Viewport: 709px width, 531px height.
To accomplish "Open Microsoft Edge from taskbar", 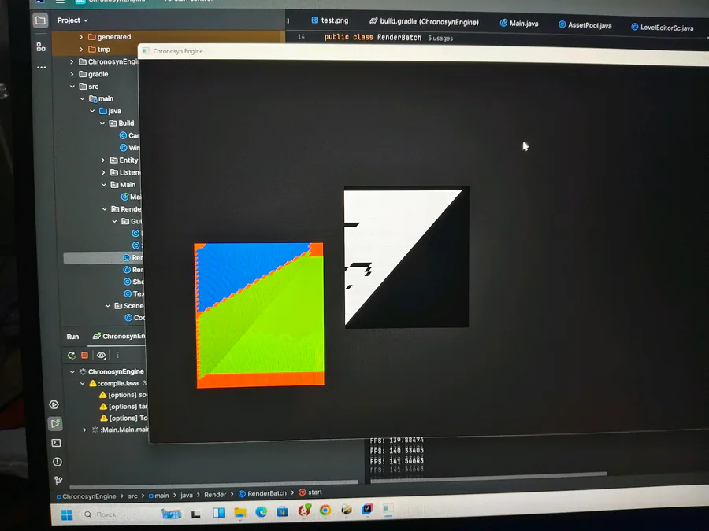I will 262,511.
